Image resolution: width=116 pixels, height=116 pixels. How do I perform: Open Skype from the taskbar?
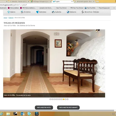pos(29,114)
